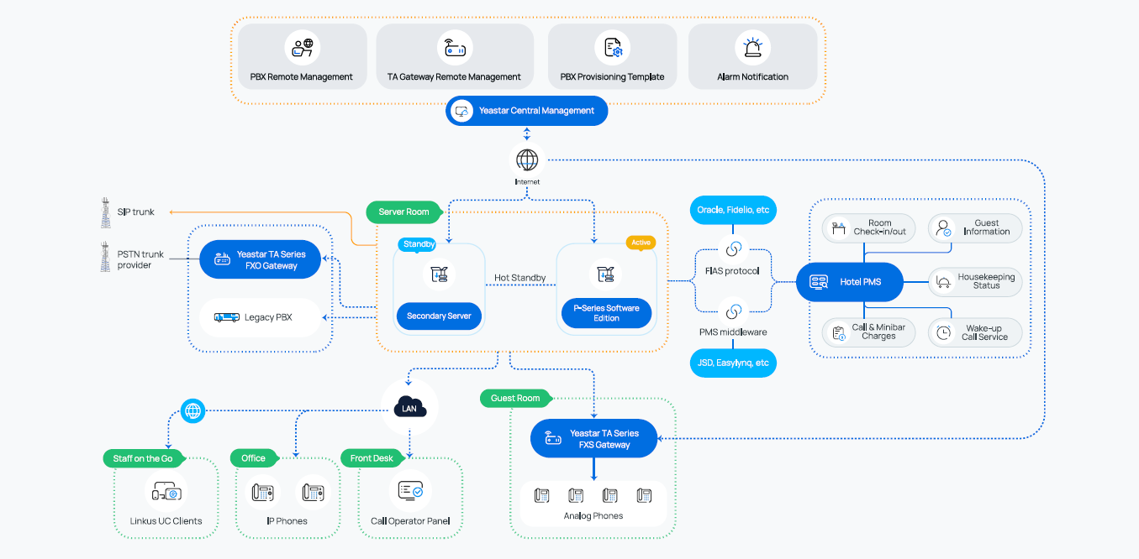Click the Hotel PMS icon
Viewport: 1139px width, 559px height.
click(819, 282)
